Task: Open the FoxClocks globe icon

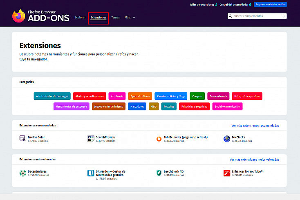Action: coord(227,139)
